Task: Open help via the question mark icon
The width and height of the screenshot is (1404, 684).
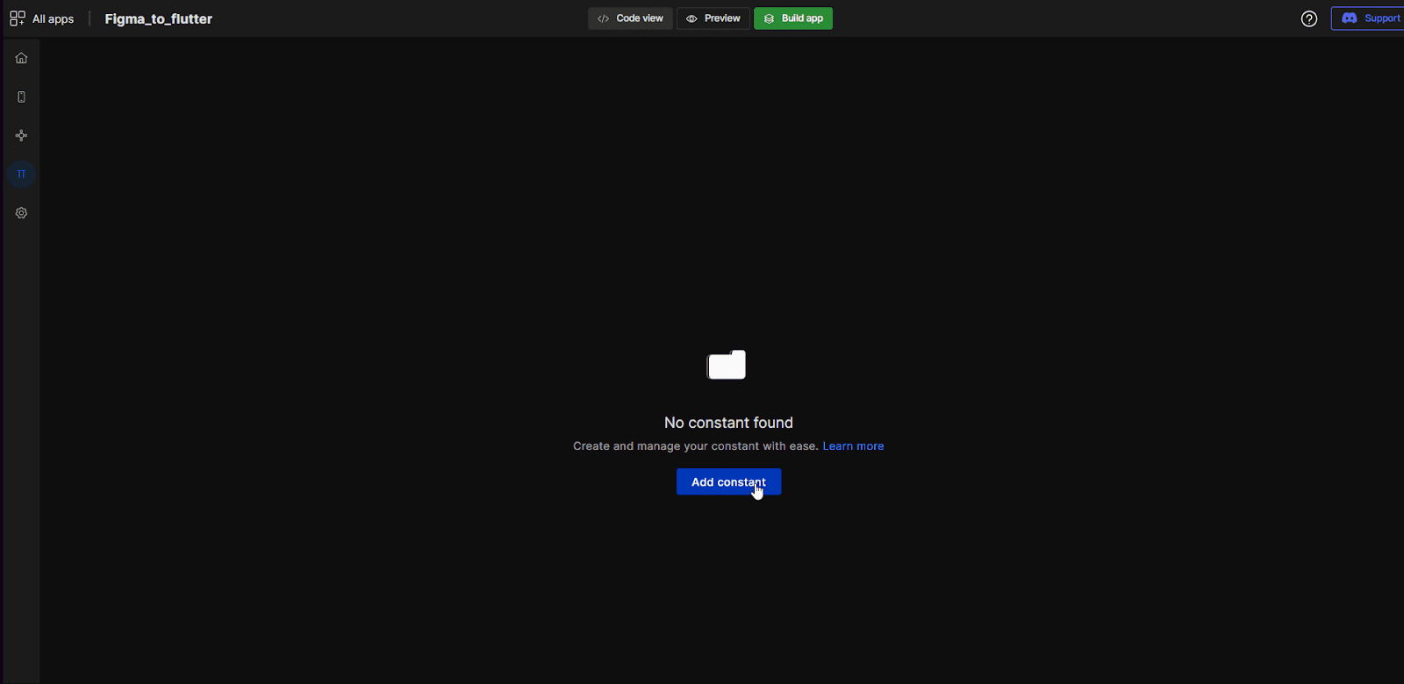Action: pos(1308,18)
